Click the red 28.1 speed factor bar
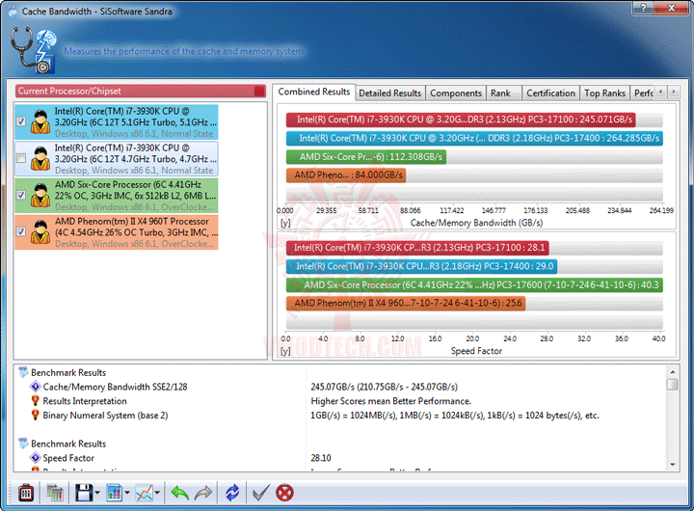Screen dimensions: 694x511 tap(417, 248)
